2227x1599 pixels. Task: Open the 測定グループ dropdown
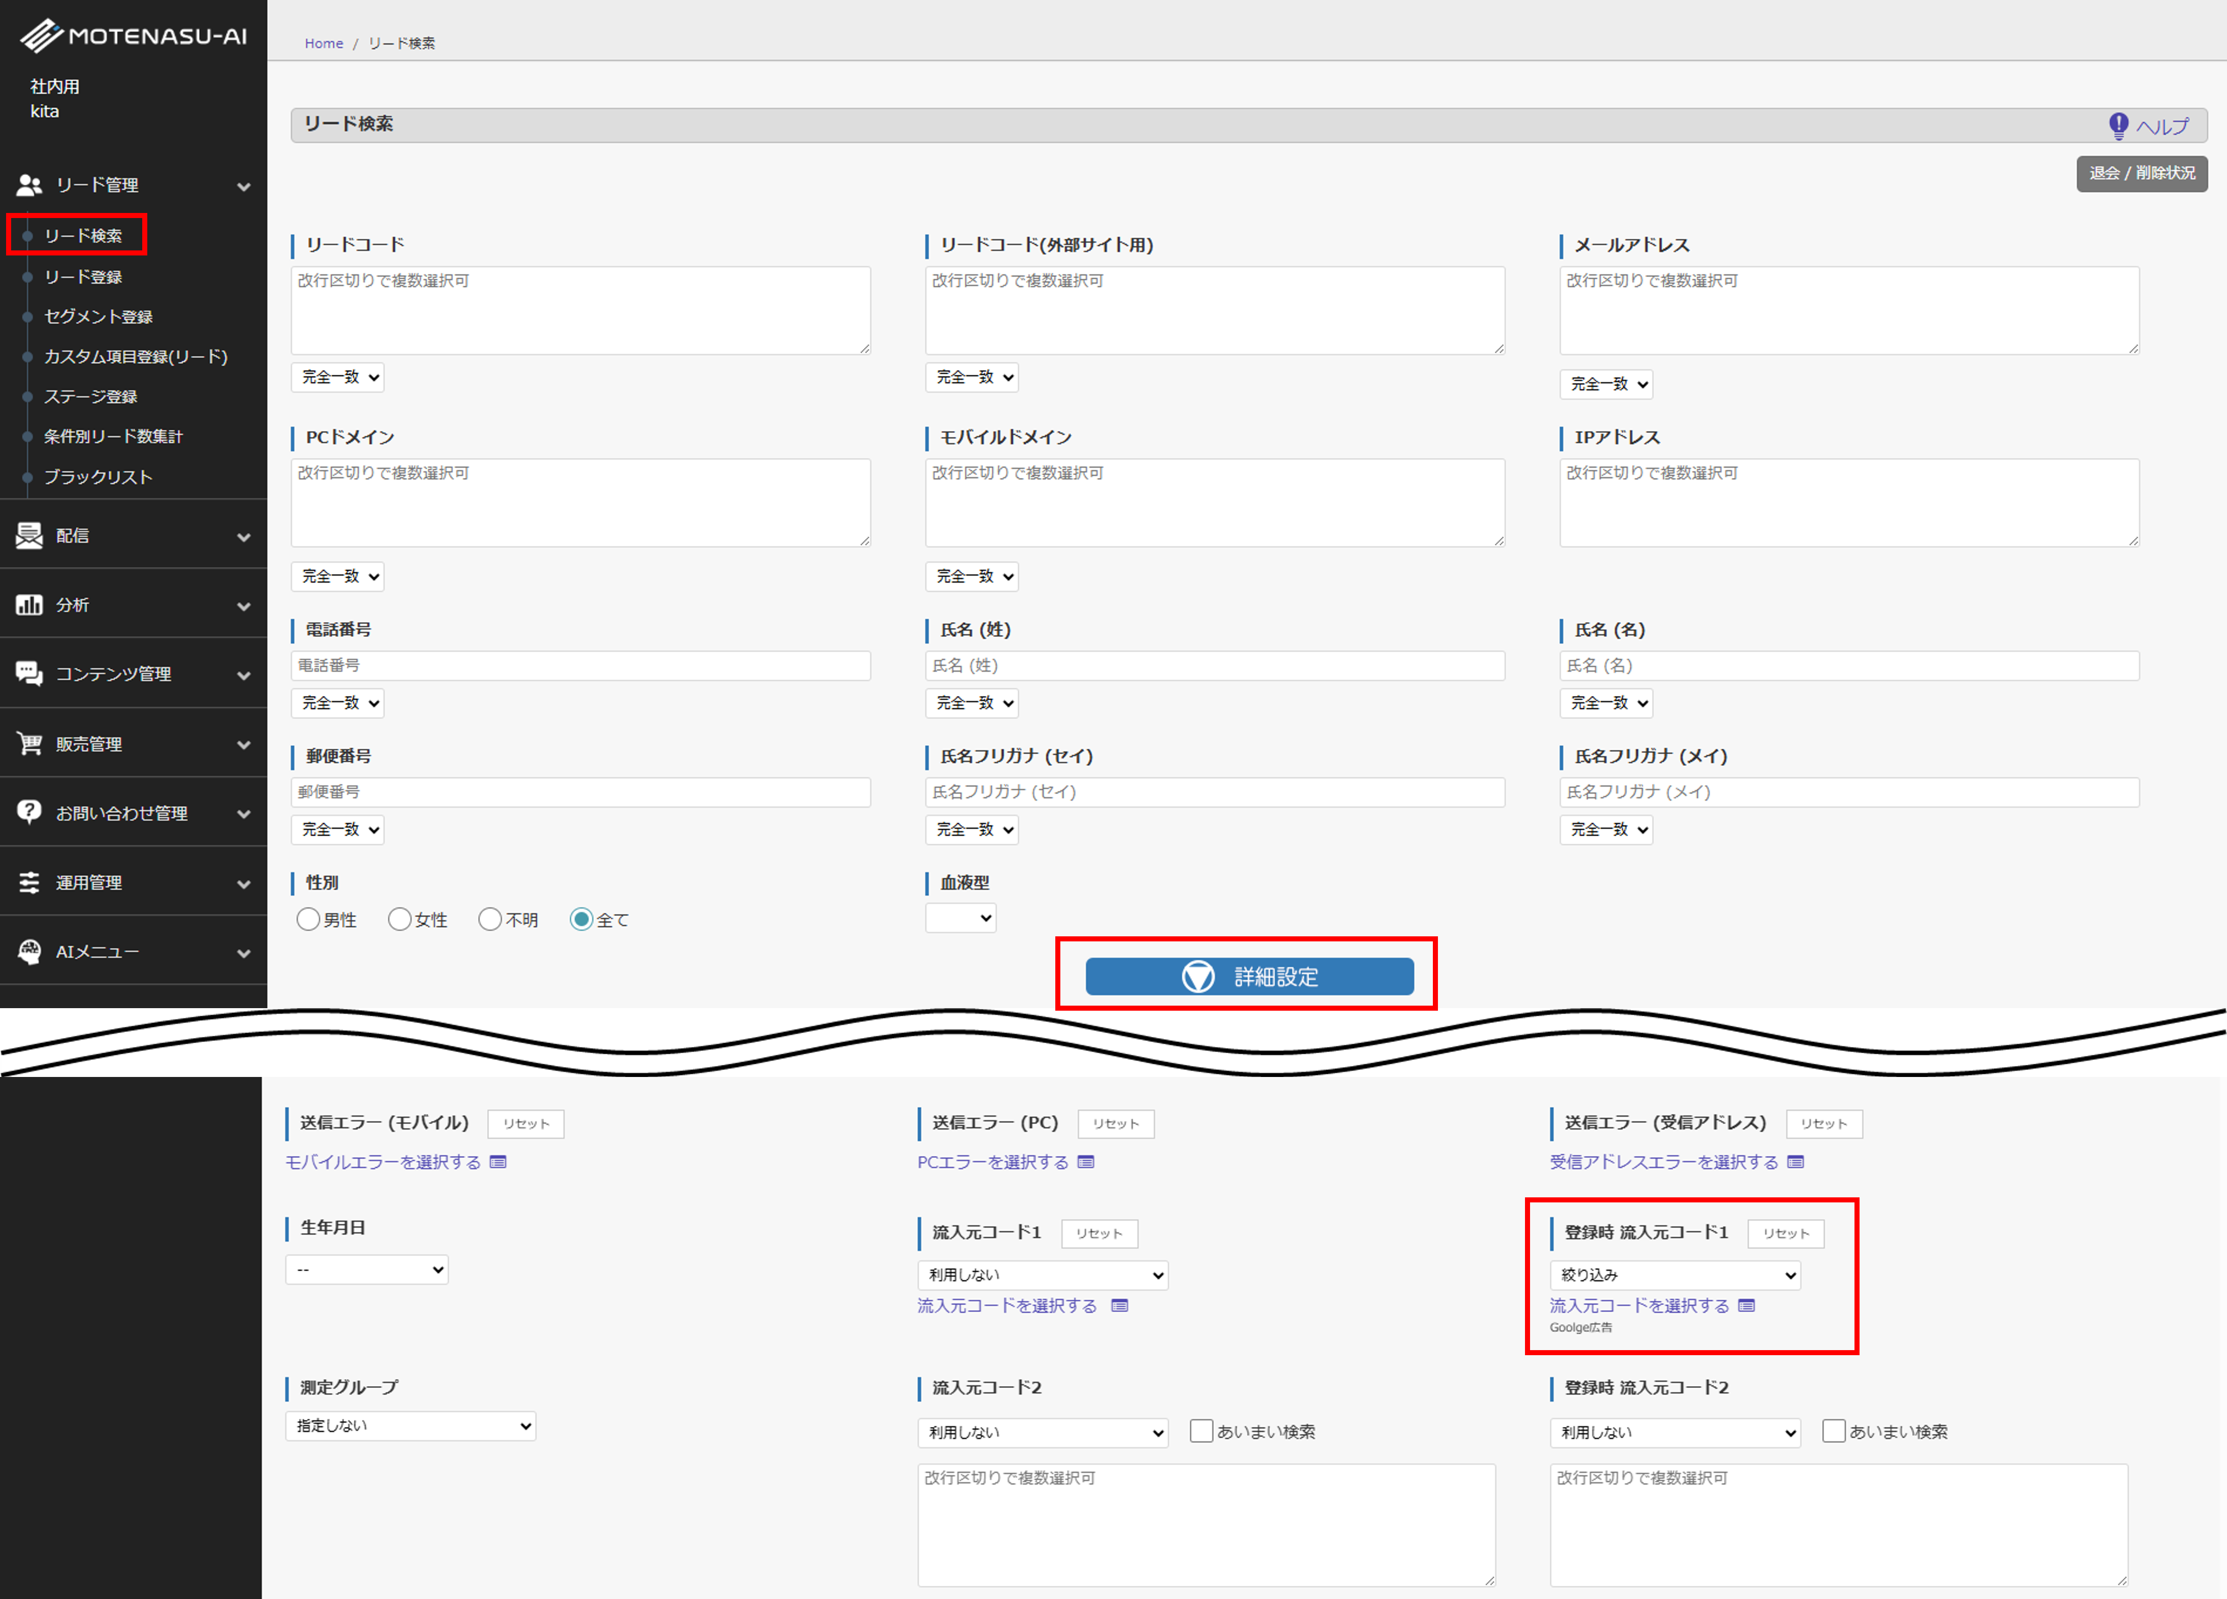410,1425
